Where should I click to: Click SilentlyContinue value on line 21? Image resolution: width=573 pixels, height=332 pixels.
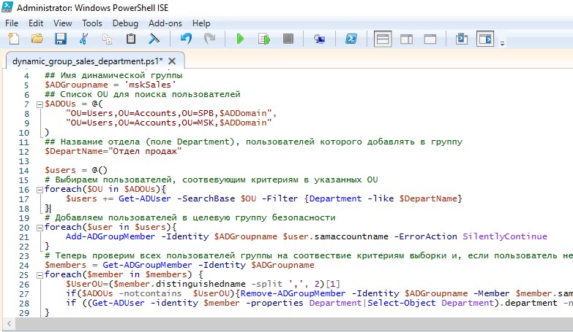[x=505, y=236]
